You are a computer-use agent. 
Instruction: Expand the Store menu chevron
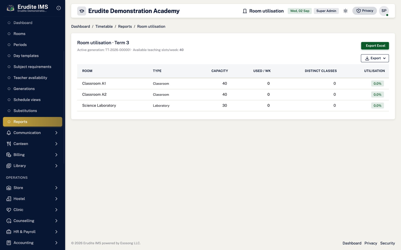tap(56, 188)
